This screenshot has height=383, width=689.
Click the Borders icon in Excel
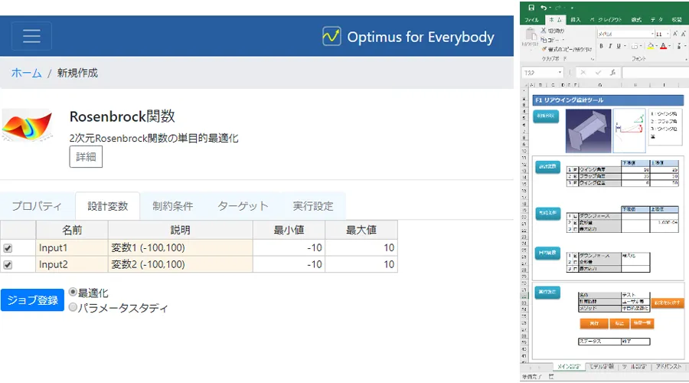(634, 46)
